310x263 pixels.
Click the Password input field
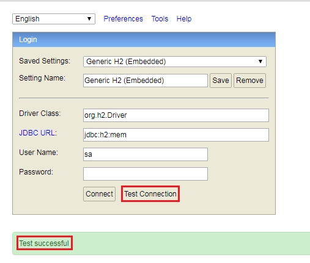pos(146,174)
